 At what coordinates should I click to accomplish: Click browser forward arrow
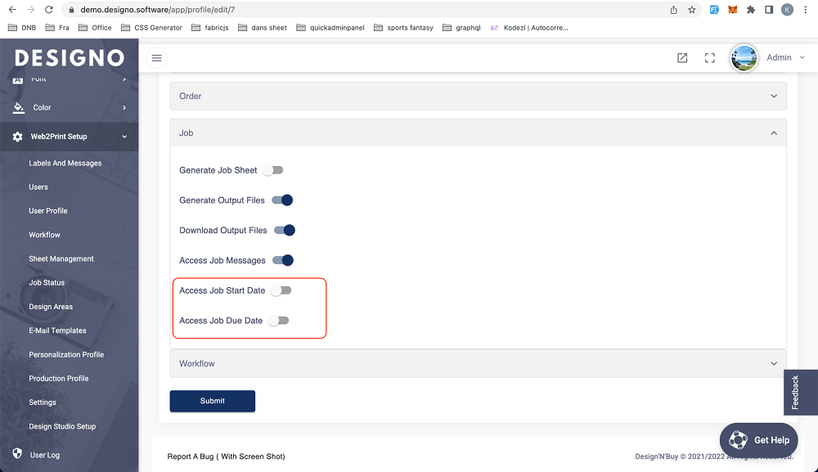30,9
